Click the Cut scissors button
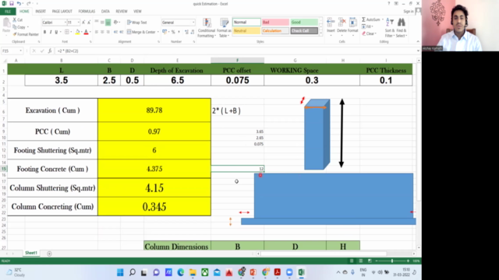 click(x=18, y=19)
